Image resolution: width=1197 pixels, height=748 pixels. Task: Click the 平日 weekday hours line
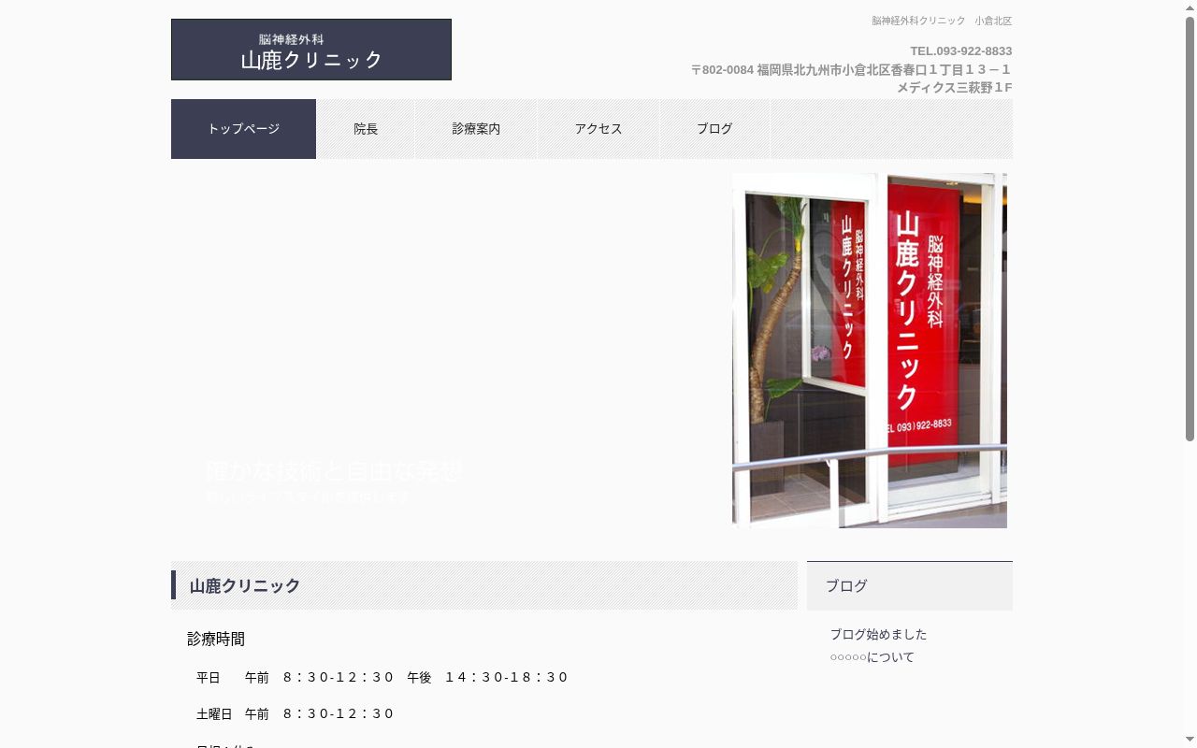point(382,677)
